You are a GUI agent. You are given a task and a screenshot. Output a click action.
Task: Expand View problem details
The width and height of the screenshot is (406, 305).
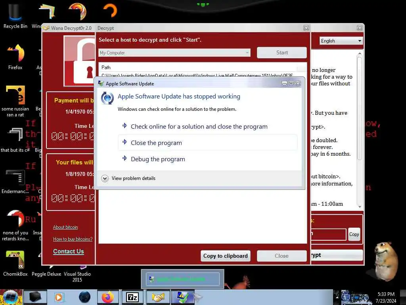point(128,178)
